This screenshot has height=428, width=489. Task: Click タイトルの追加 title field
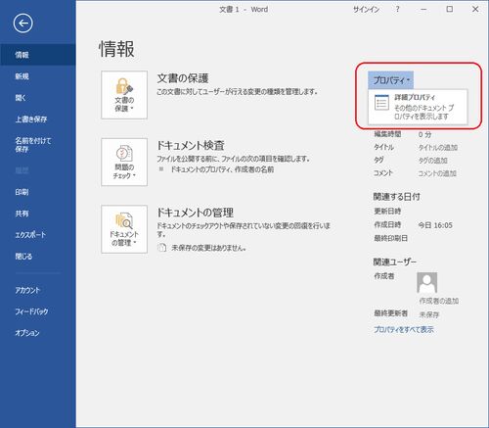438,148
